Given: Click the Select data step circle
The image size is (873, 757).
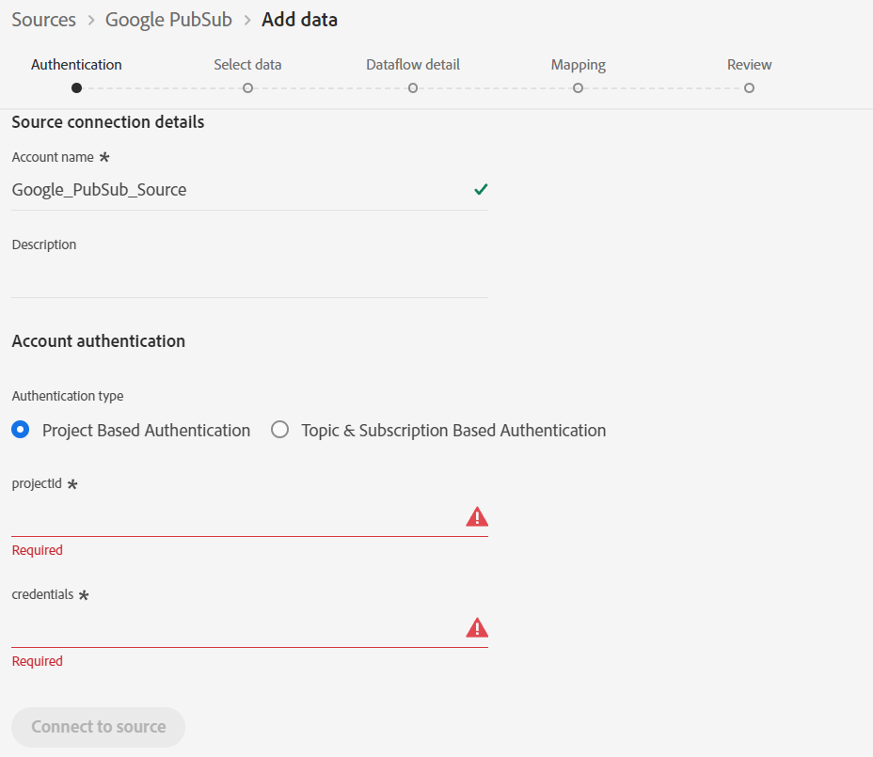Looking at the screenshot, I should point(247,87).
